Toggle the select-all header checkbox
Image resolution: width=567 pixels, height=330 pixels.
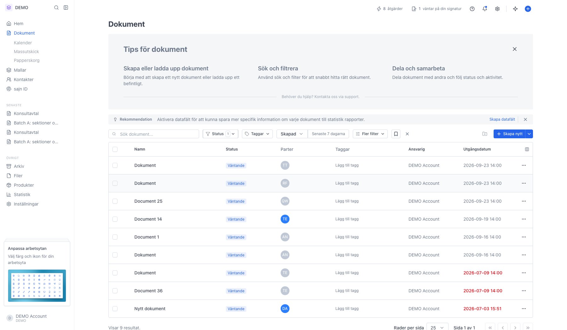coord(115,149)
